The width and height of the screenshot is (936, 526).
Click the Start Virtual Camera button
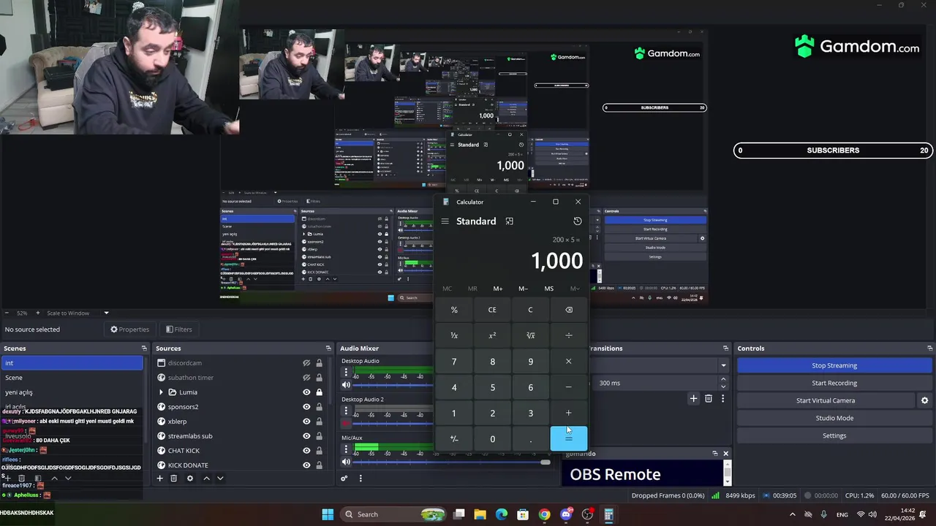tap(826, 400)
